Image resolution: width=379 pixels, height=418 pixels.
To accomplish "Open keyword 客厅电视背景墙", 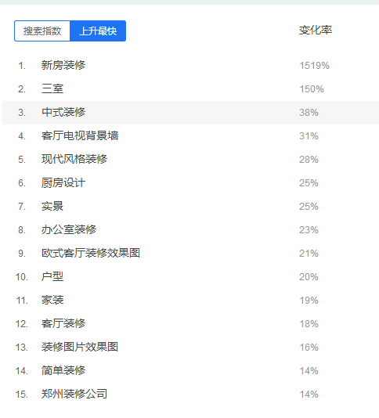I will point(80,135).
